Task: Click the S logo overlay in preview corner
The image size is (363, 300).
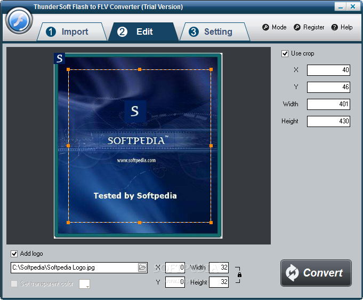Action: (x=60, y=58)
